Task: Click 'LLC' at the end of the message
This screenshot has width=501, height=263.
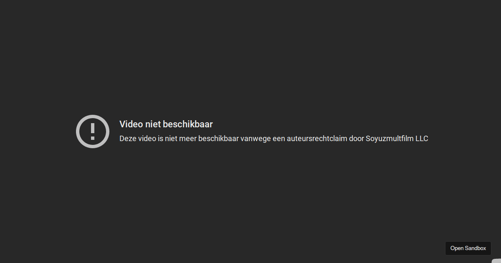Action: (422, 139)
